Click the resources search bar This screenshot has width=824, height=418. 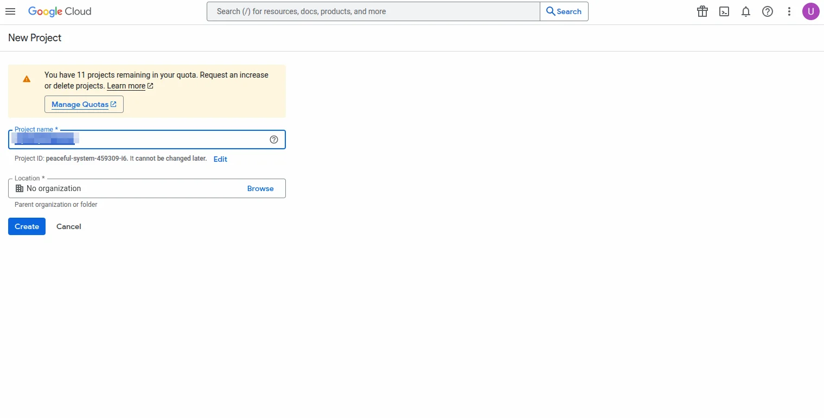373,11
